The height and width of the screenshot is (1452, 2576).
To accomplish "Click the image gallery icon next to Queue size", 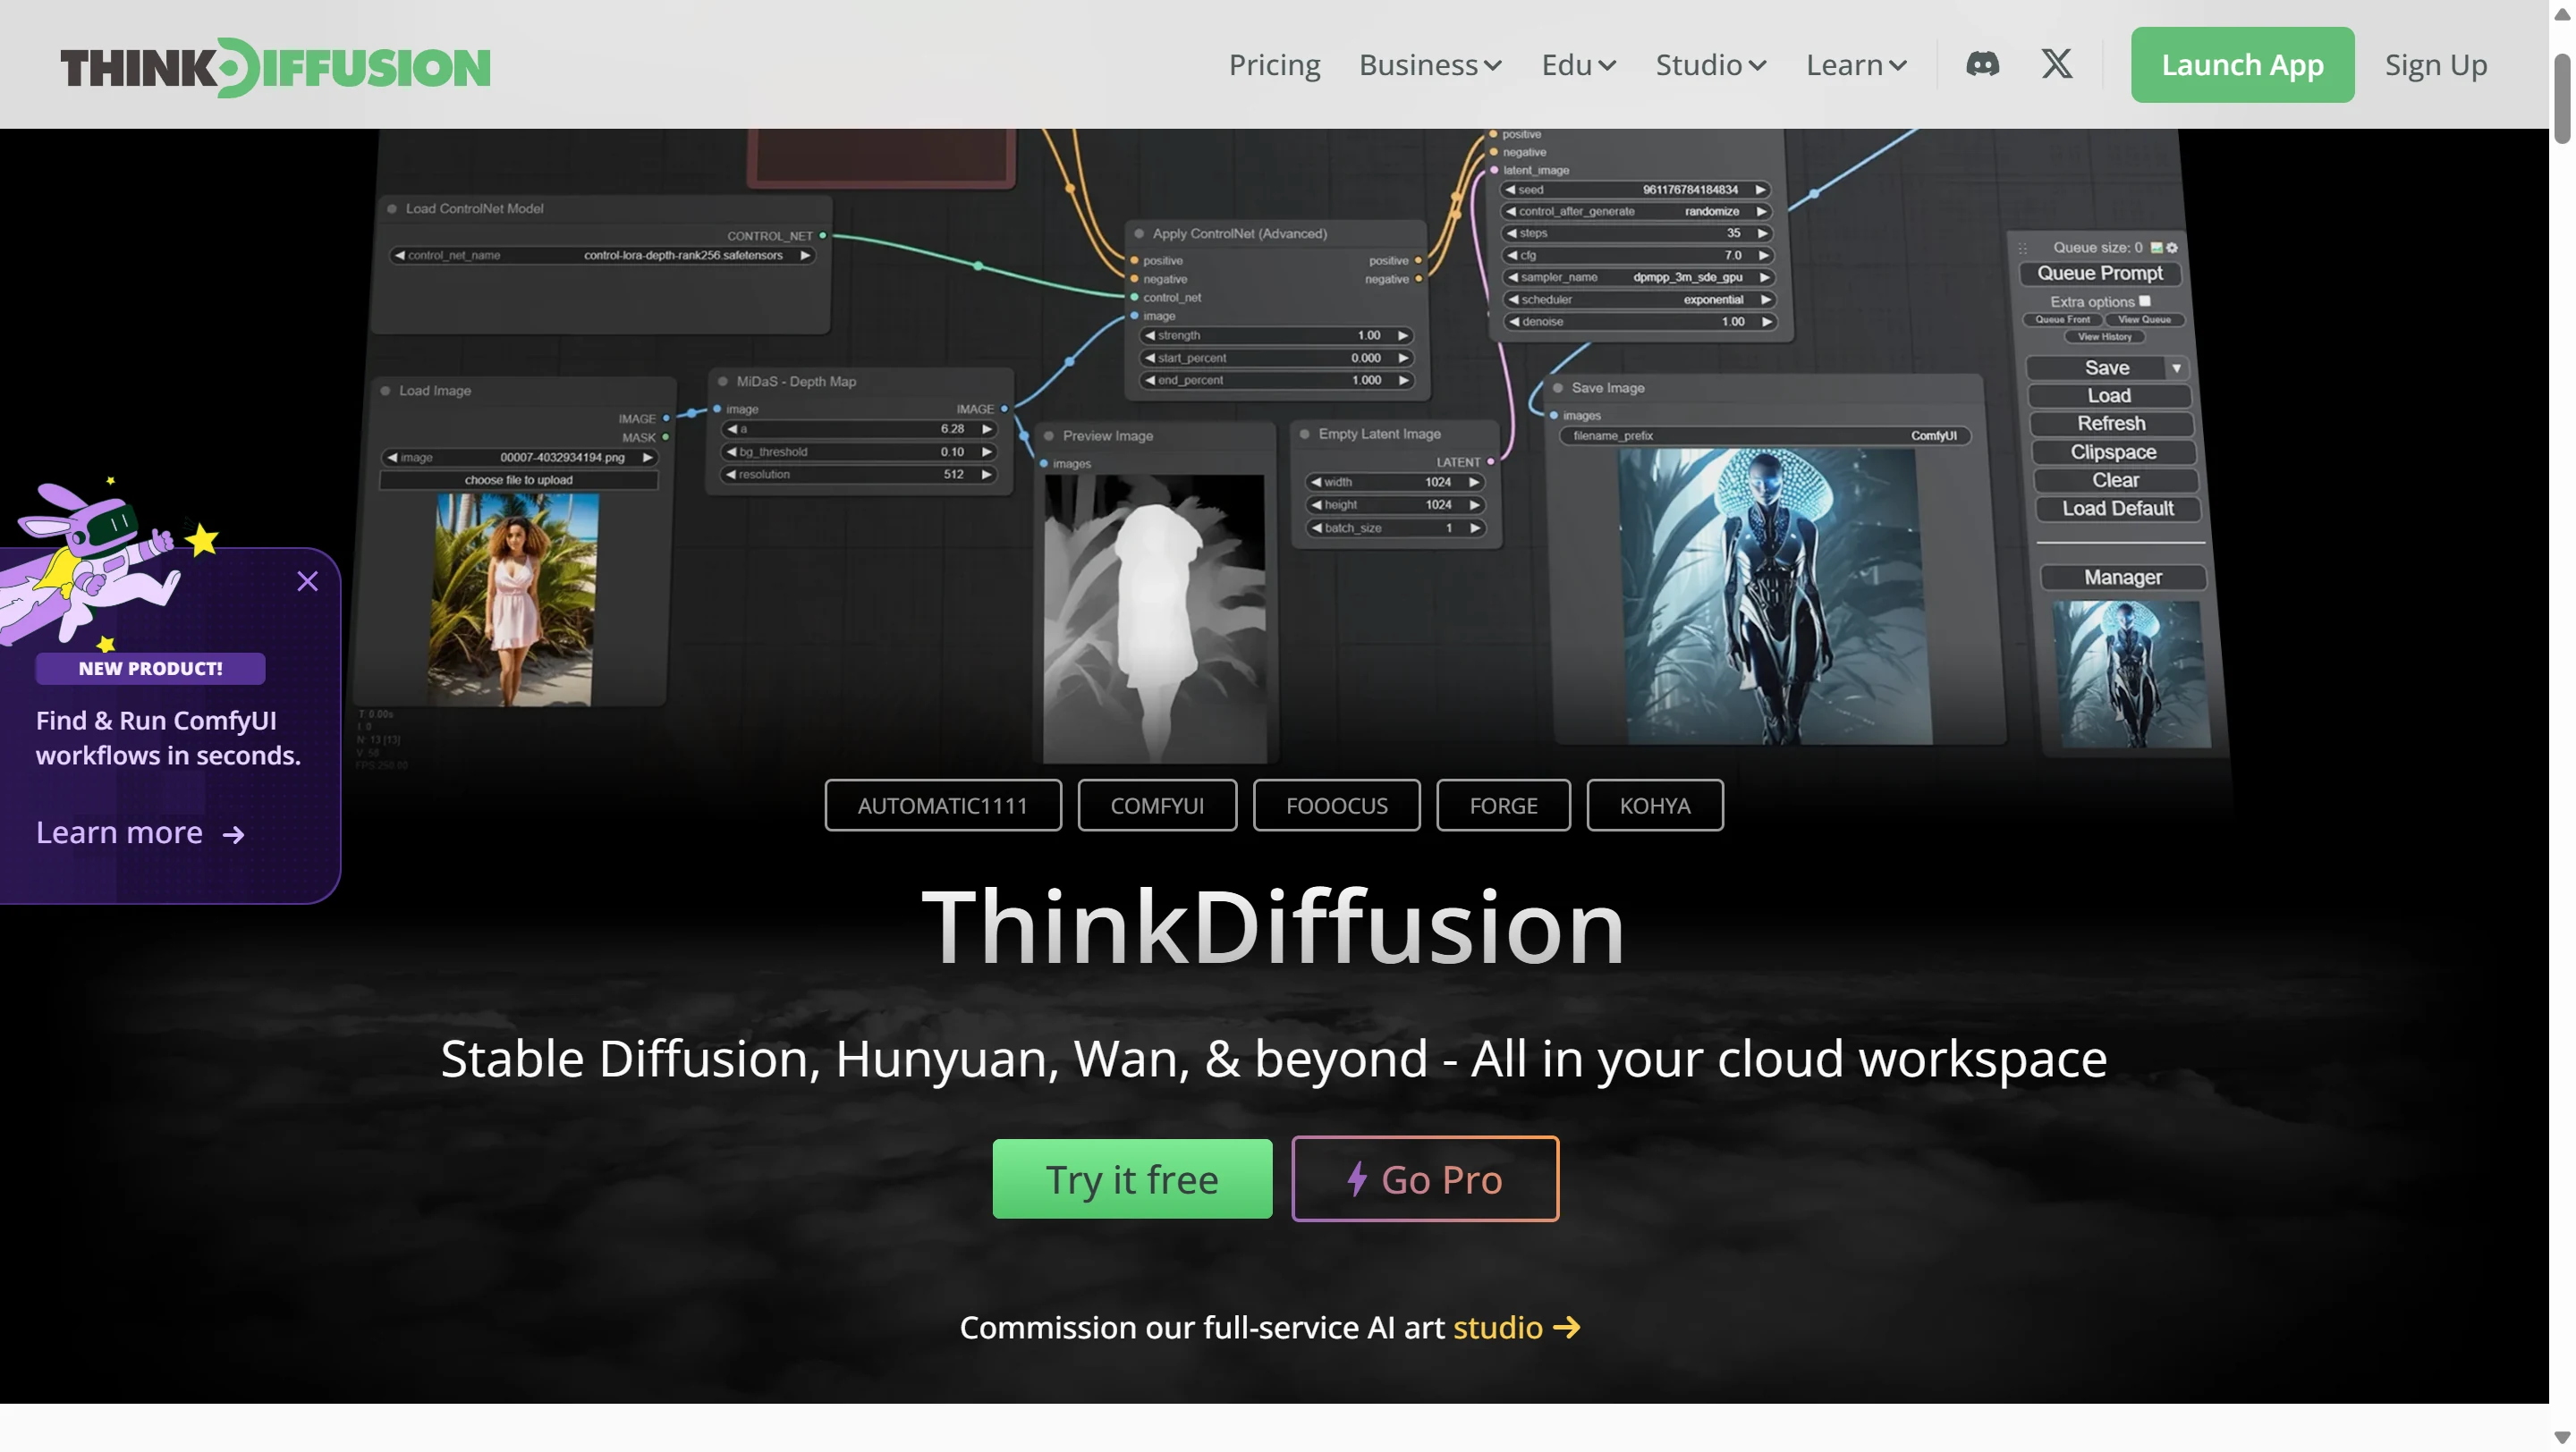I will point(2157,248).
